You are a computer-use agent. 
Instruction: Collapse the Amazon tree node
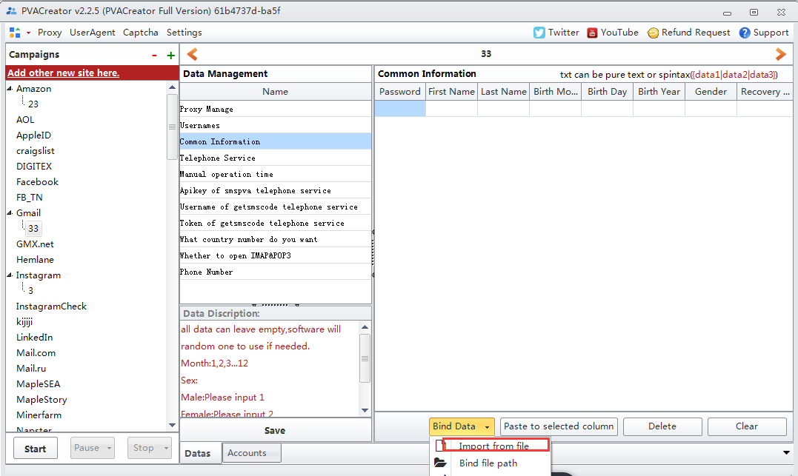click(10, 89)
